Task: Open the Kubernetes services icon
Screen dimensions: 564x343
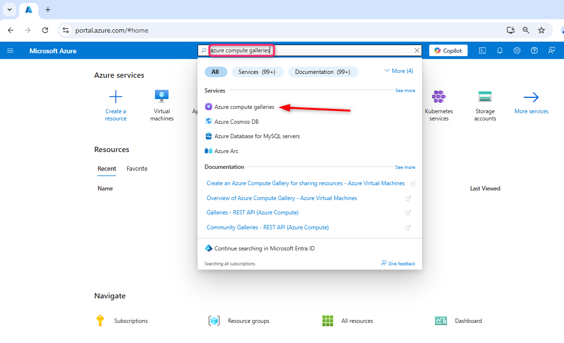Action: pyautogui.click(x=439, y=96)
